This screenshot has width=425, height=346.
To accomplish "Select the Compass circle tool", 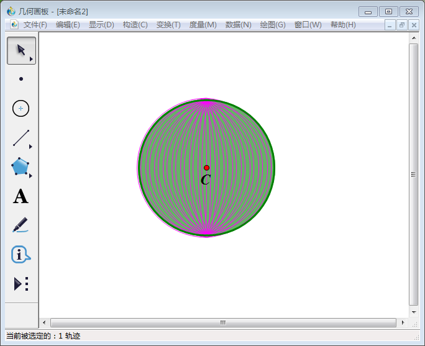I will point(21,108).
